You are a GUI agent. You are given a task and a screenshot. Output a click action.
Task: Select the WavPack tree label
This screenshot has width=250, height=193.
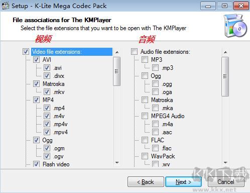click(x=163, y=156)
